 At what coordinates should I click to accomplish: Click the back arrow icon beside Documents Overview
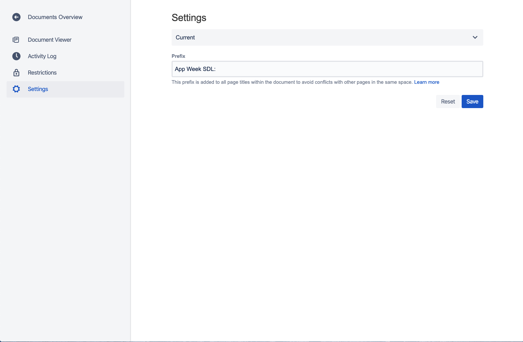click(x=16, y=17)
